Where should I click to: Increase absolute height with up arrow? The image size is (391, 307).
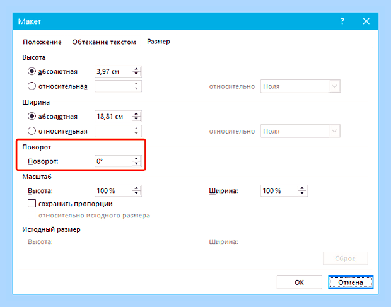136,69
